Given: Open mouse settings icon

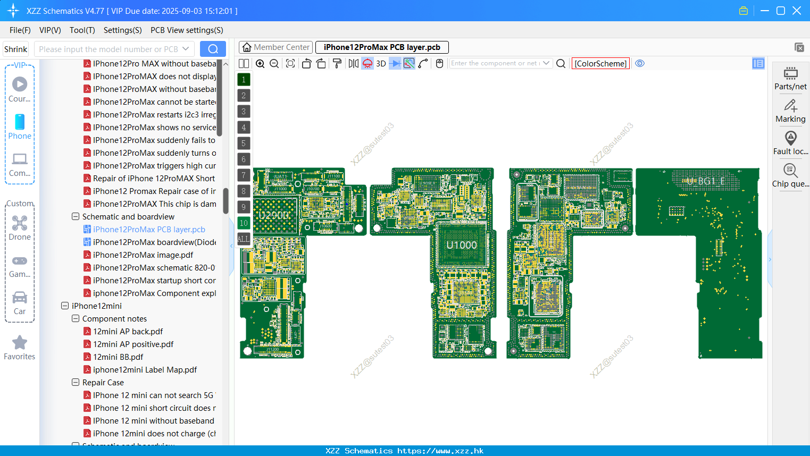Looking at the screenshot, I should pyautogui.click(x=439, y=63).
